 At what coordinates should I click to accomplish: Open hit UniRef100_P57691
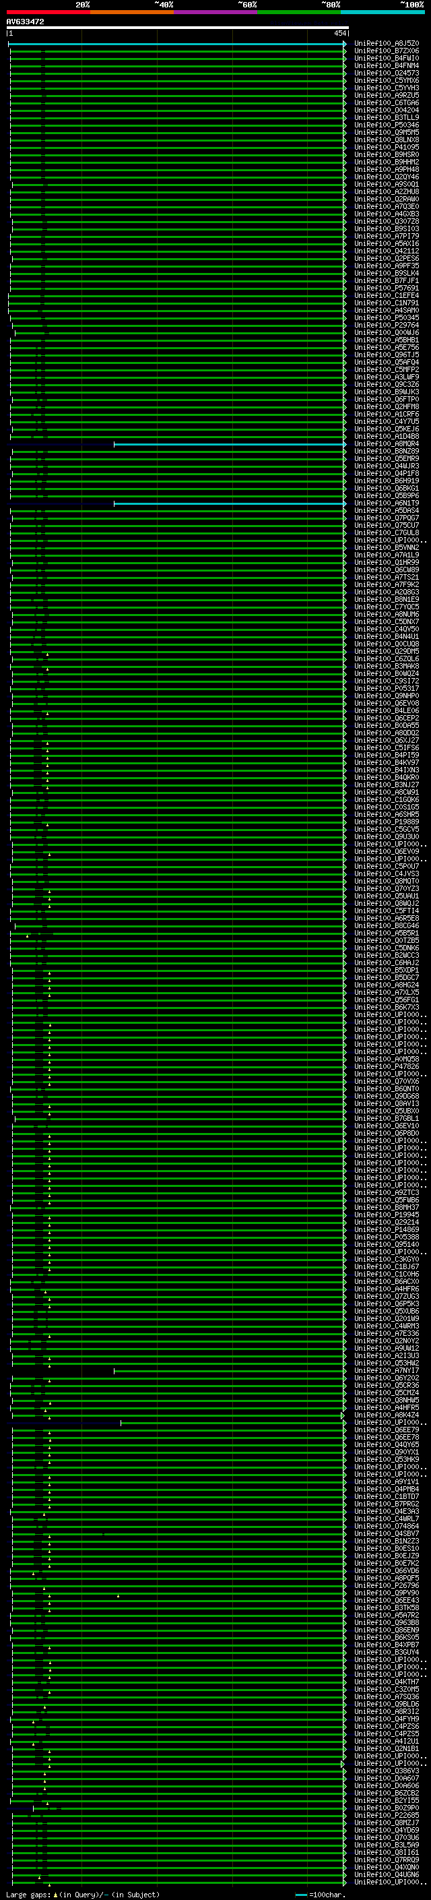pyautogui.click(x=387, y=288)
